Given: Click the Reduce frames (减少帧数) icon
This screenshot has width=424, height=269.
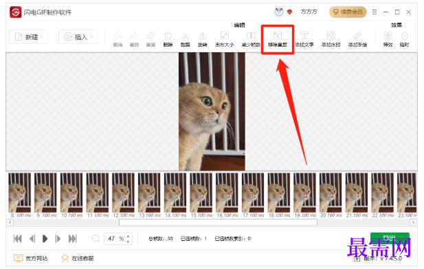Looking at the screenshot, I should point(251,36).
